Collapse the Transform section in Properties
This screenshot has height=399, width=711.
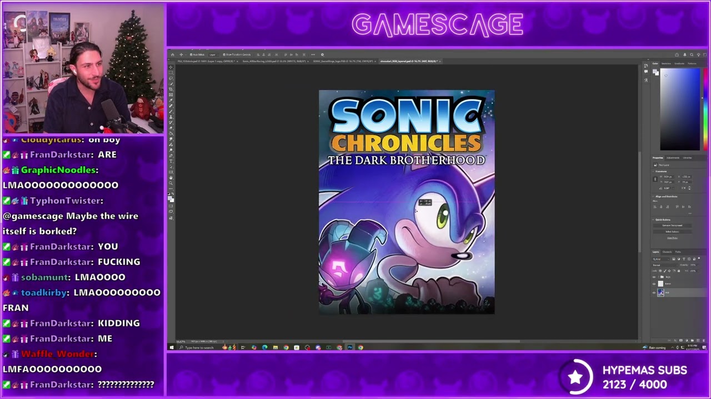coord(653,171)
